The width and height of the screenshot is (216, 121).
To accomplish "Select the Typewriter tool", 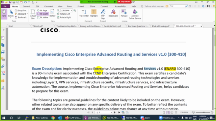I will tap(84, 13).
